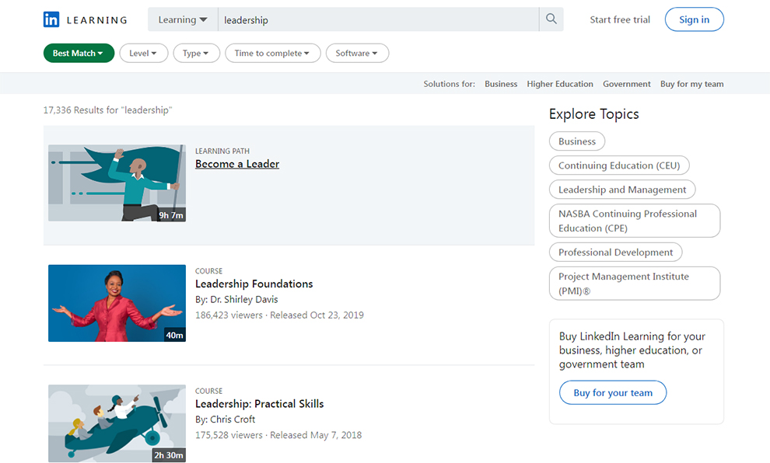Screen dimensions: 770x463
Task: Select Professional Development topic chip
Action: coord(616,252)
